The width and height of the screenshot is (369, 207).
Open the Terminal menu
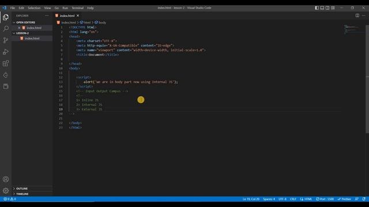coord(78,7)
